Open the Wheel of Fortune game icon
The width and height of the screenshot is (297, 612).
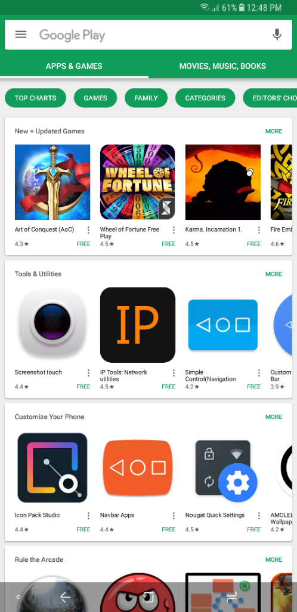click(137, 182)
